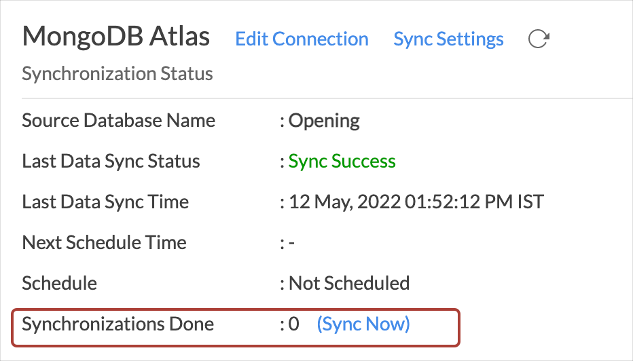Open the Edit Connection link

point(302,39)
